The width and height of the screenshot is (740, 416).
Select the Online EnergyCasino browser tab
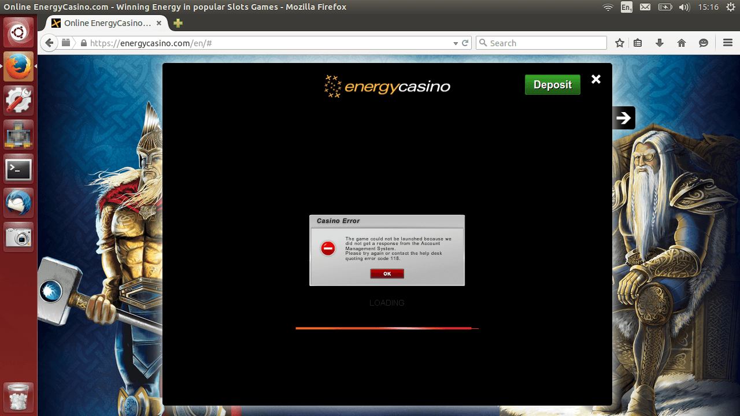108,23
